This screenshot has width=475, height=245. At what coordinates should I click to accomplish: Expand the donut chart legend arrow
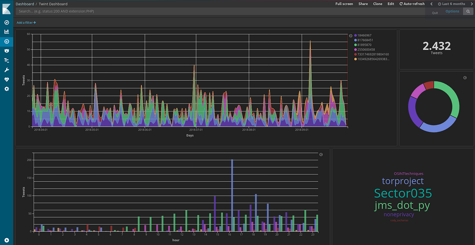pyautogui.click(x=465, y=78)
